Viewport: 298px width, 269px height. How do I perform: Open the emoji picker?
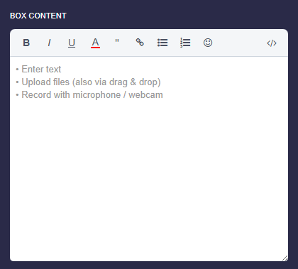208,43
